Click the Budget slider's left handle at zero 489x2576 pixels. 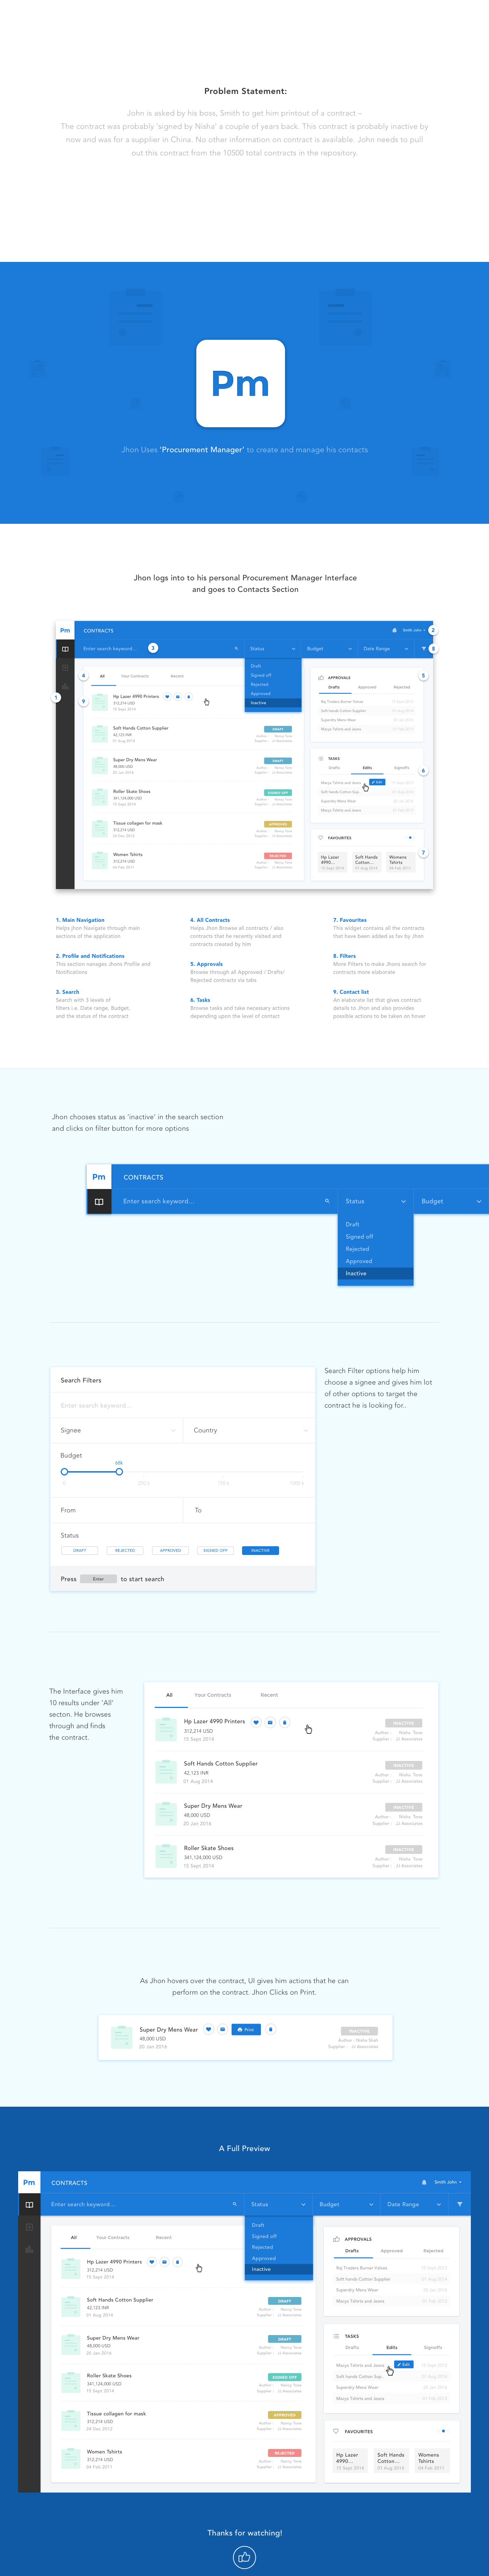pyautogui.click(x=64, y=1471)
